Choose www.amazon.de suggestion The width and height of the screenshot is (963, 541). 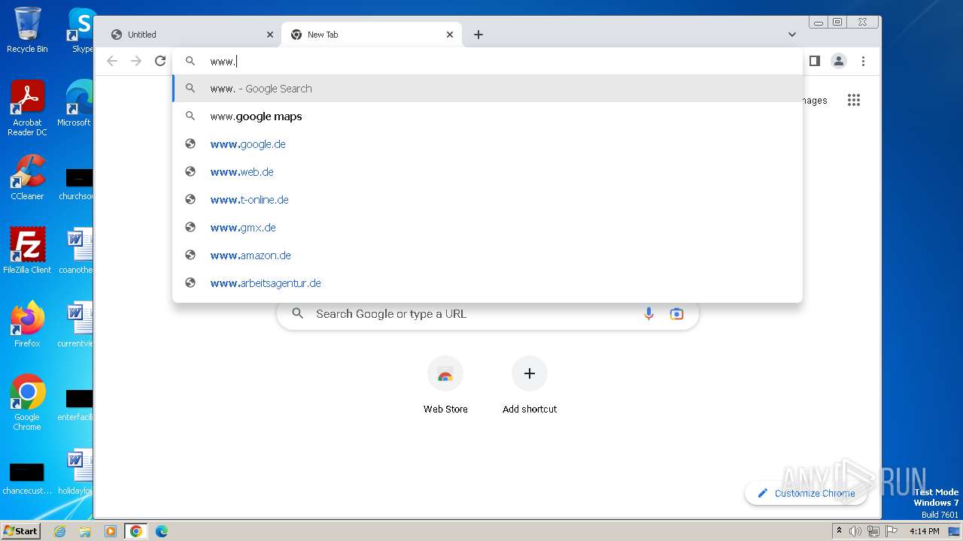coord(488,255)
